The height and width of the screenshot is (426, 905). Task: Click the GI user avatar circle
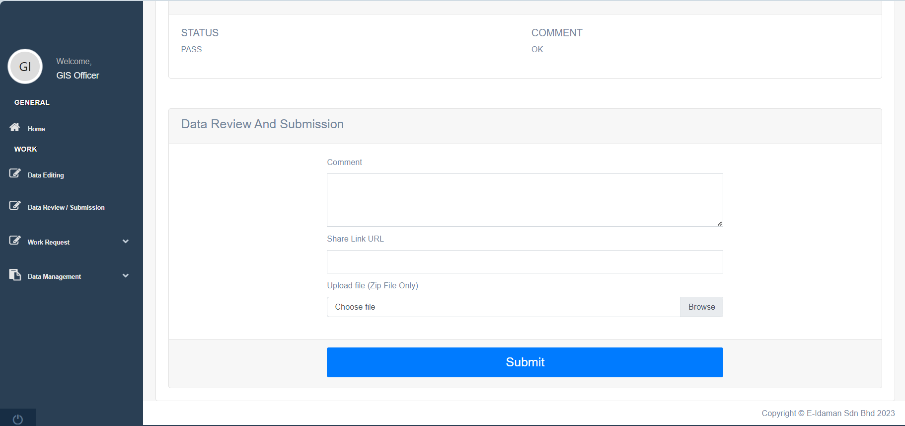pos(25,67)
